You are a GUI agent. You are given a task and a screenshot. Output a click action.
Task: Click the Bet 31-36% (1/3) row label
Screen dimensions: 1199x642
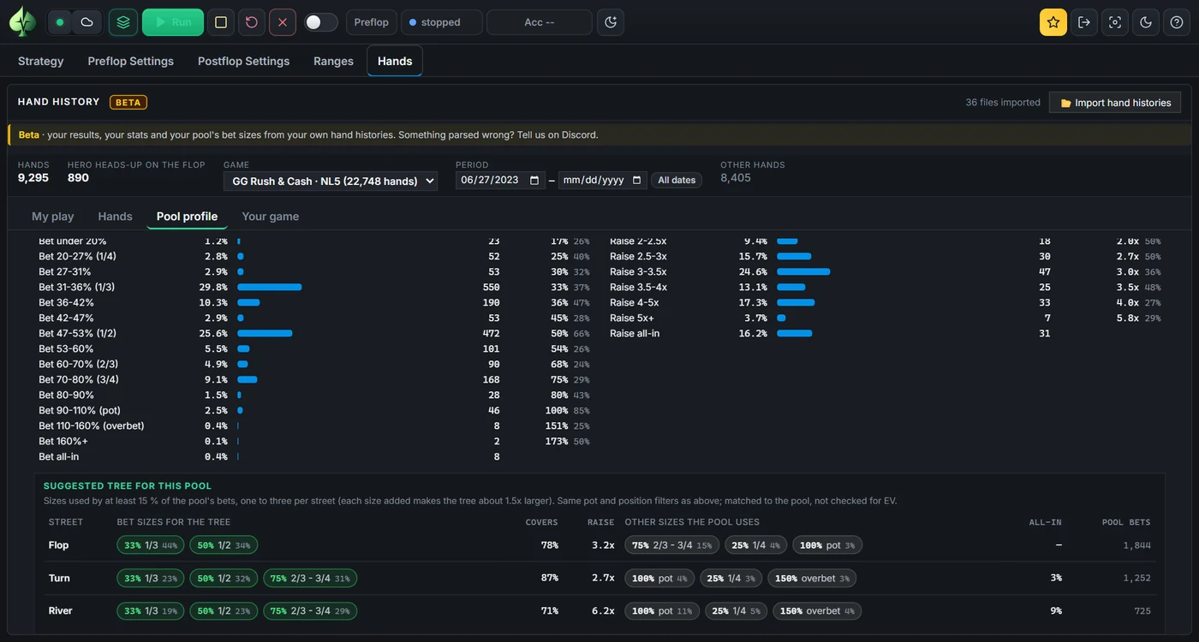[x=77, y=287]
